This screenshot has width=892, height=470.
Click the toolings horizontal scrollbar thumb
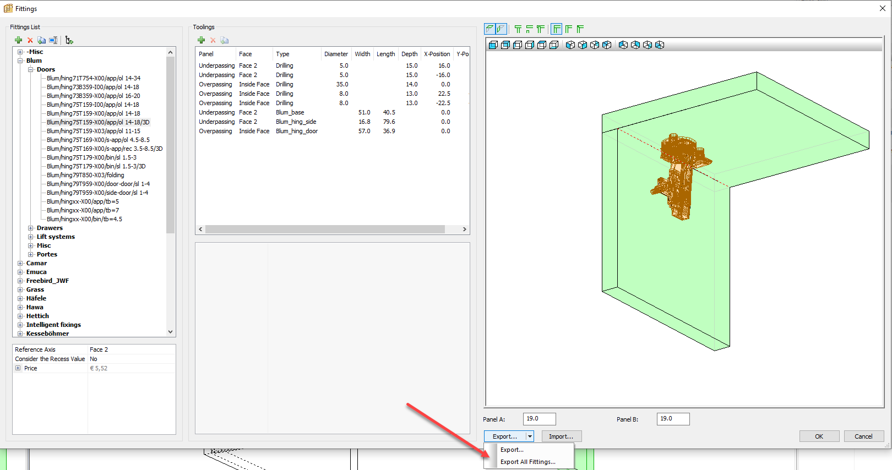[325, 229]
